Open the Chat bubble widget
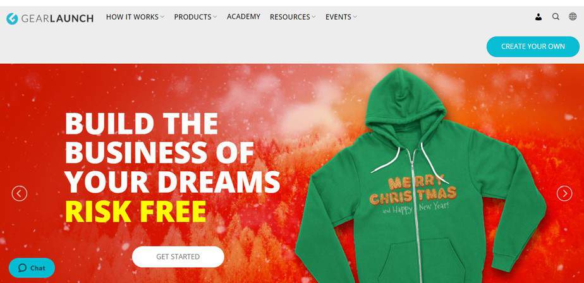This screenshot has width=584, height=283. [x=32, y=268]
